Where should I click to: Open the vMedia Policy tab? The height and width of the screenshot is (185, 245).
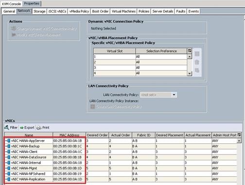tap(79, 11)
